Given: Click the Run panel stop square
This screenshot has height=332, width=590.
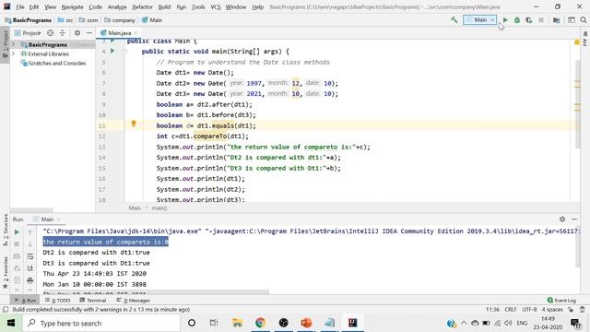Looking at the screenshot, I should coord(17,244).
